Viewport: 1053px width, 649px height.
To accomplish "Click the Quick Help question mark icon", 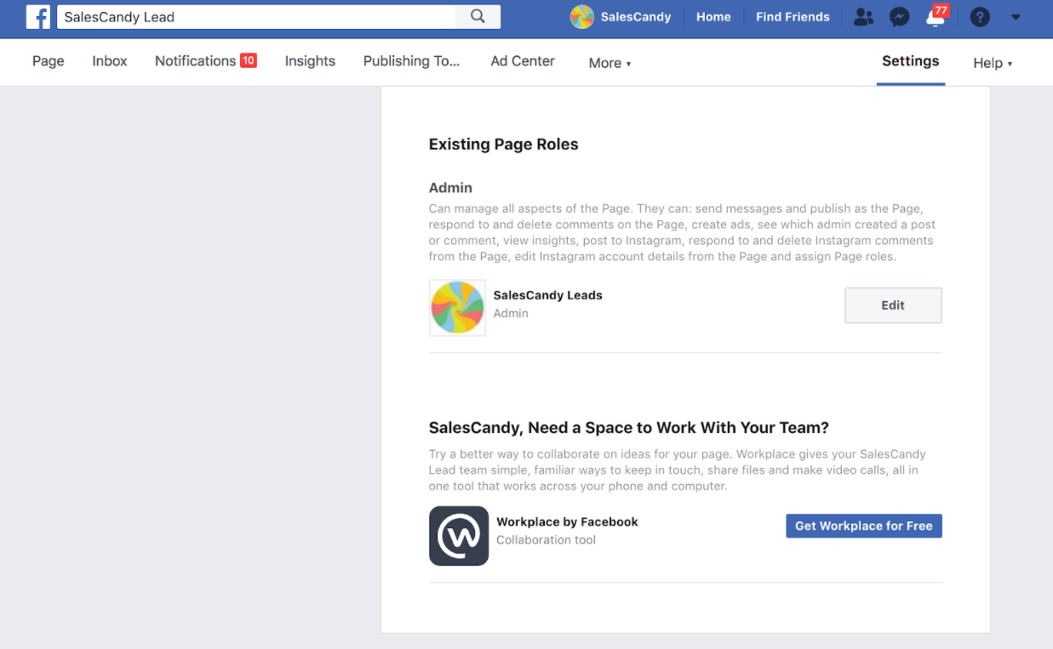I will coord(980,17).
